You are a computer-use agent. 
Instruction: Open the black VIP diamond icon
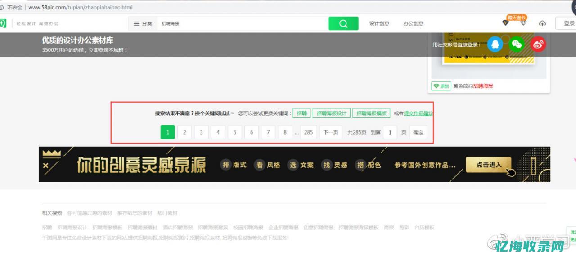pyautogui.click(x=505, y=23)
